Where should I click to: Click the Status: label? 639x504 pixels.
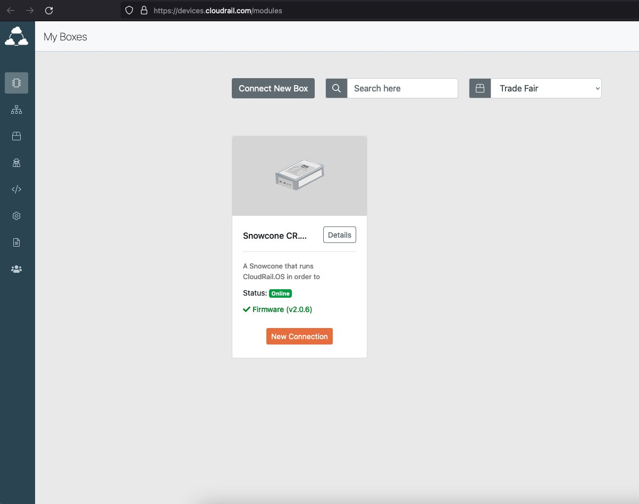coord(255,293)
